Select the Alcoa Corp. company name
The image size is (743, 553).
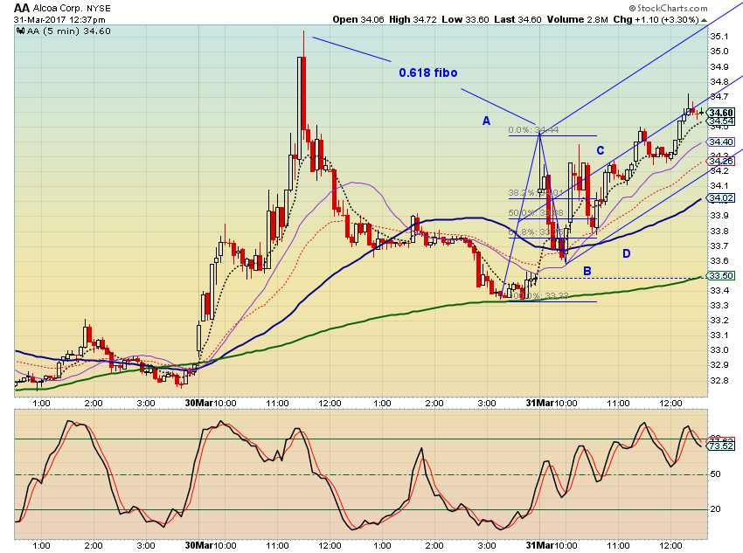(x=58, y=9)
